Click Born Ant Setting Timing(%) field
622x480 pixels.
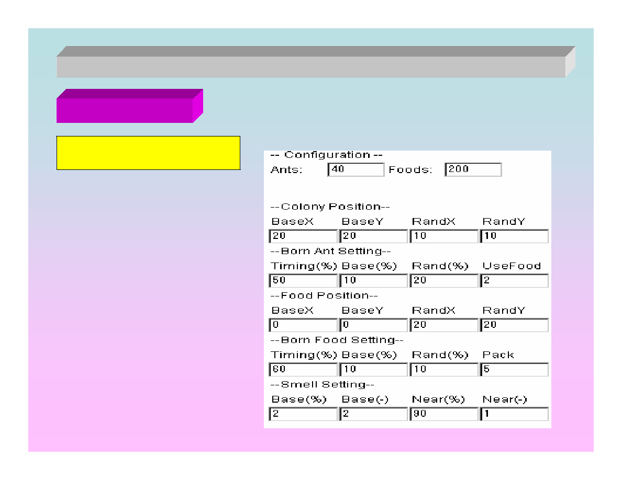pos(304,281)
